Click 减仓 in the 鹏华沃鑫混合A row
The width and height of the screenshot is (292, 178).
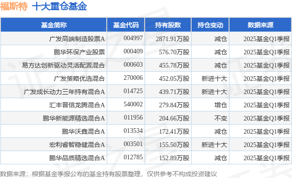pyautogui.click(x=221, y=131)
